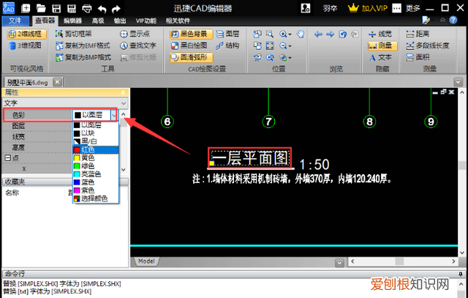Image resolution: width=468 pixels, height=298 pixels.
Task: Enable 黑白绘图 mode
Action: click(x=189, y=45)
